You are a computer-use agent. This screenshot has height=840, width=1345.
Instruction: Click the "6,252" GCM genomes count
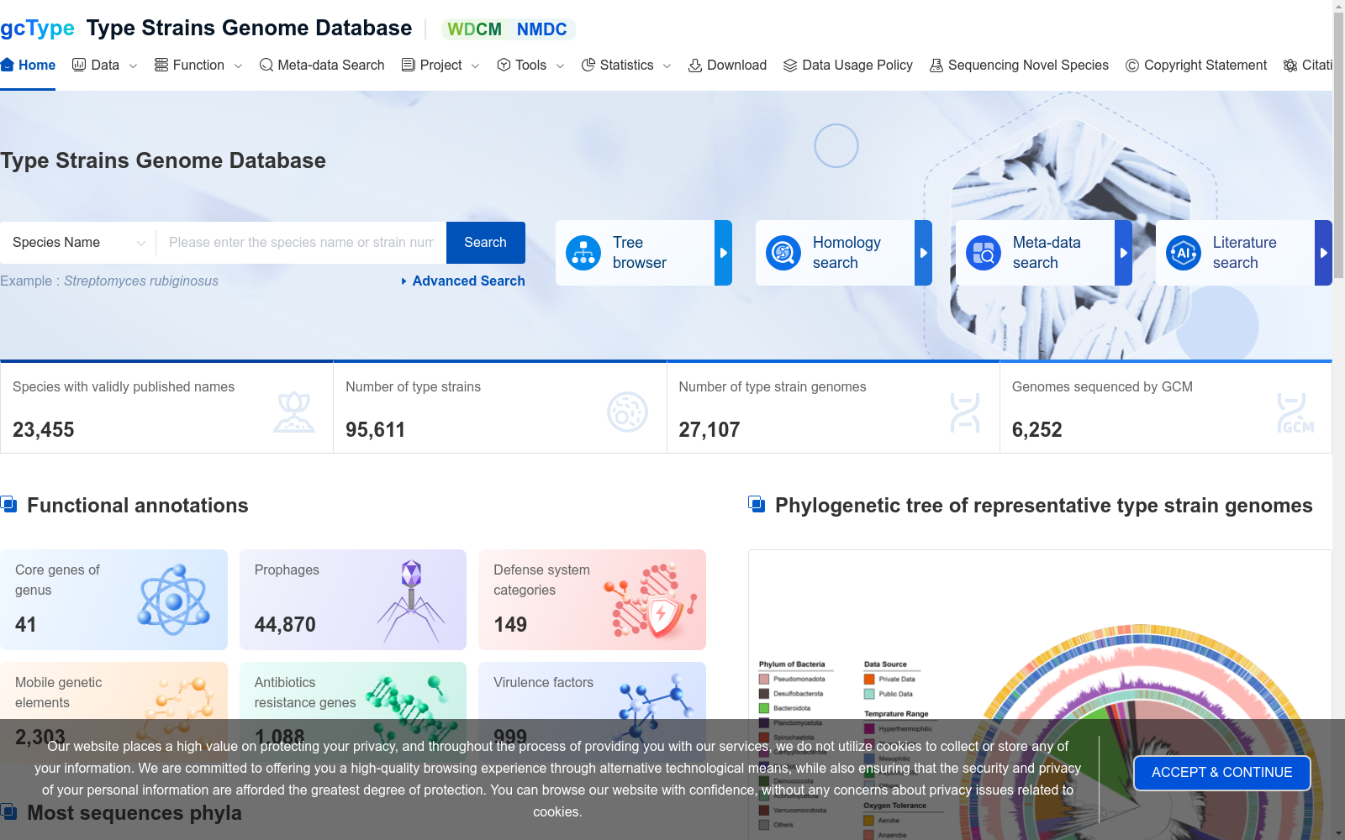click(x=1037, y=430)
